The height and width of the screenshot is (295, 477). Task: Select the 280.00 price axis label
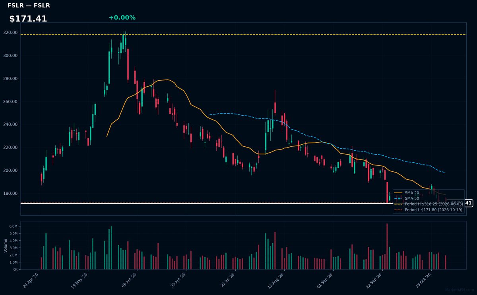click(x=10, y=79)
